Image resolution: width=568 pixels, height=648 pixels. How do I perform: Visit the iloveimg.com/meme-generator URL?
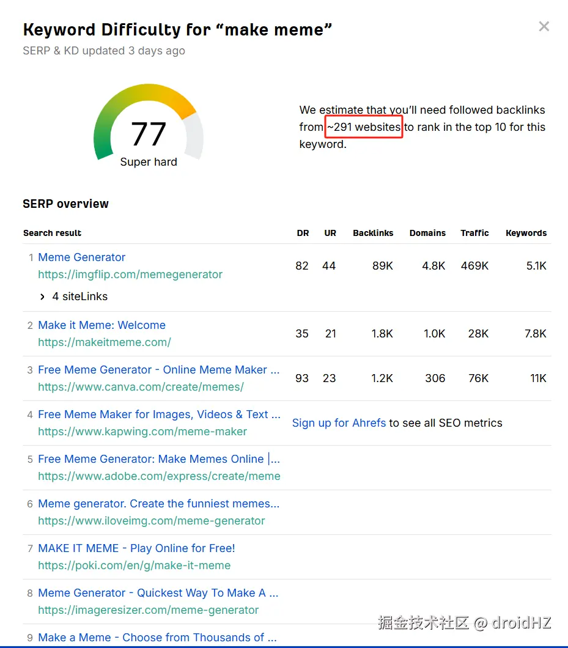(x=151, y=521)
